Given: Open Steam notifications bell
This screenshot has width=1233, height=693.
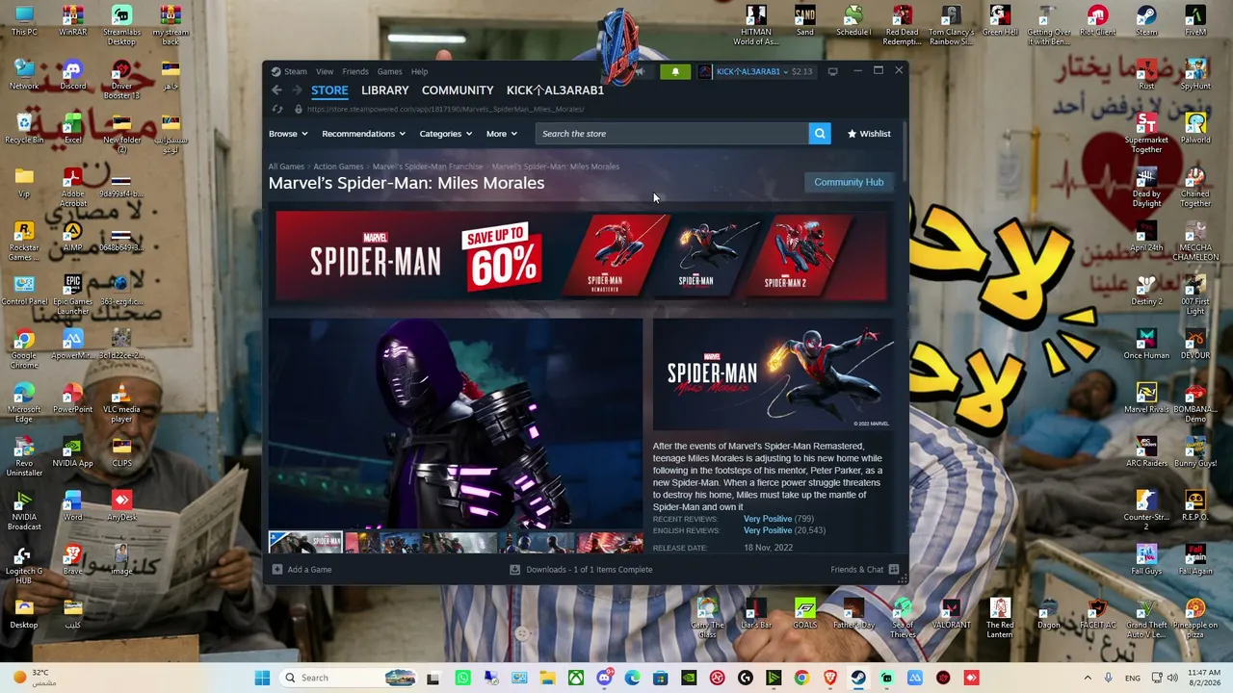Looking at the screenshot, I should [x=675, y=71].
